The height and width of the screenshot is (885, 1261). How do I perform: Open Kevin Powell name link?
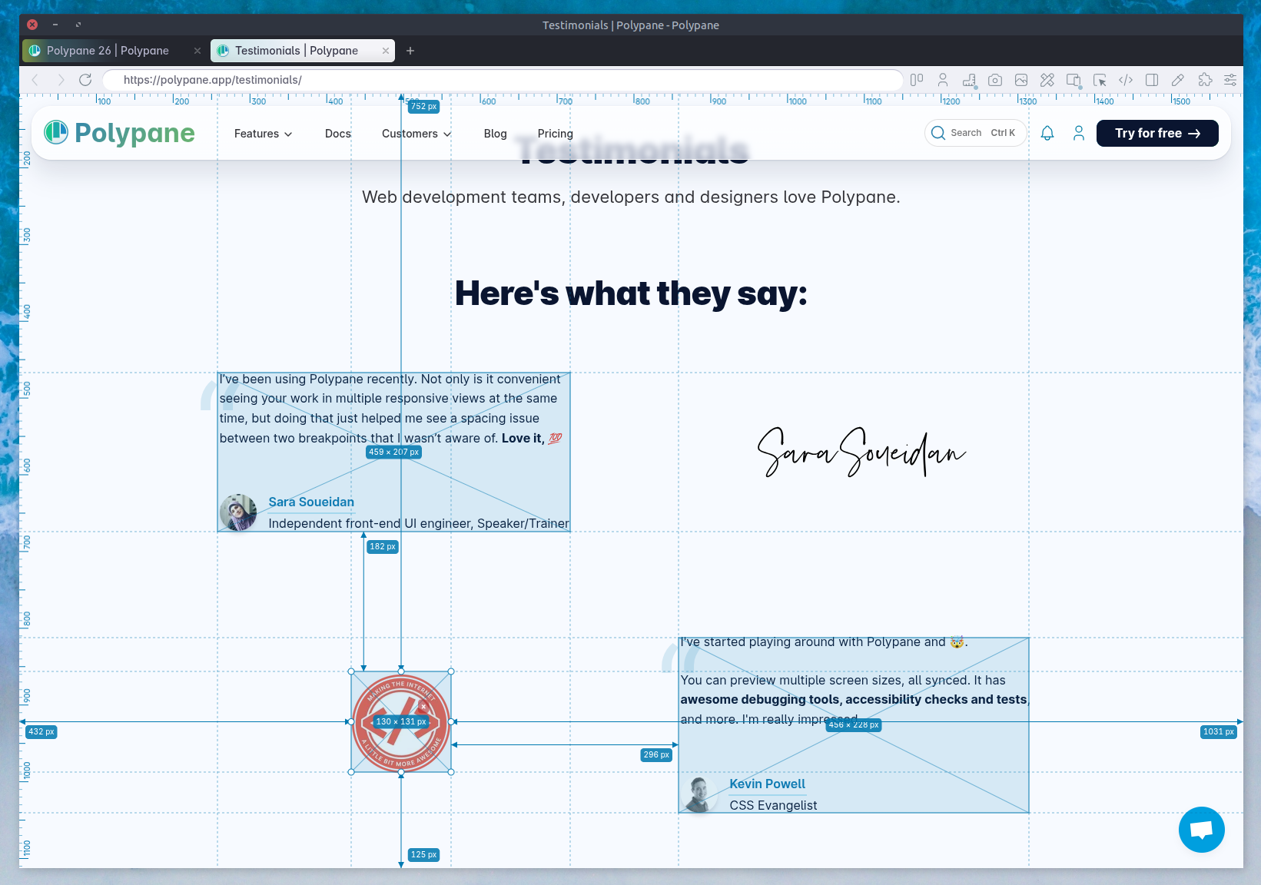coord(767,784)
